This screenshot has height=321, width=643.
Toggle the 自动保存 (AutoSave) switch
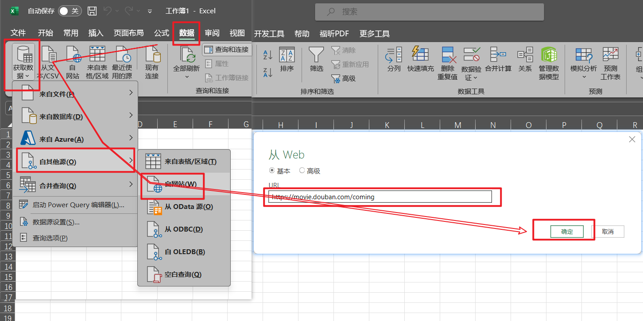tap(70, 11)
